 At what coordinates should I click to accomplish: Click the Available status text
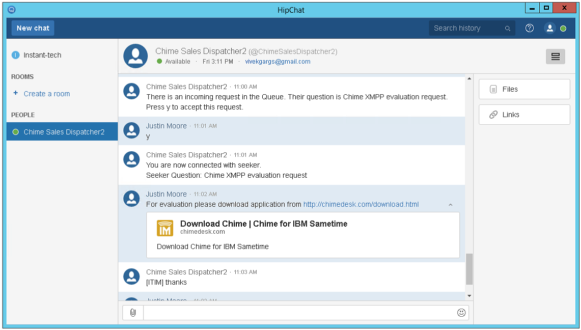[178, 62]
